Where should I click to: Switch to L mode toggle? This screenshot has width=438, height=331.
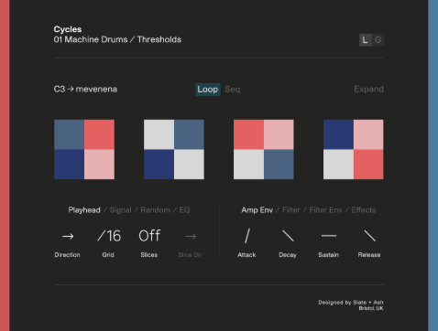coord(366,40)
